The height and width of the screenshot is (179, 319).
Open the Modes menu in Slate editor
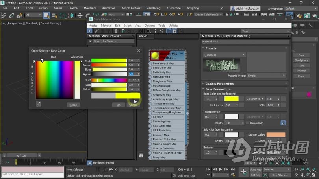pyautogui.click(x=93, y=26)
